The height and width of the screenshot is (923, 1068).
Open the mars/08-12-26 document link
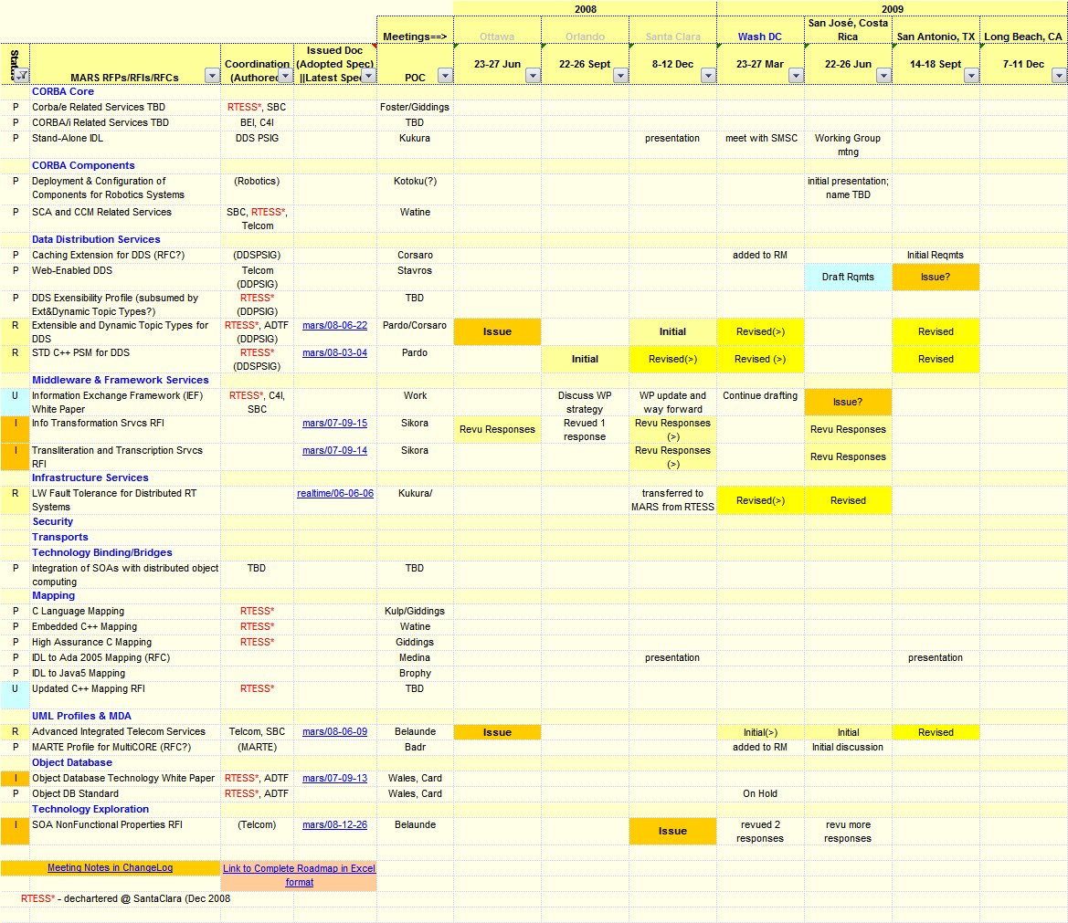point(334,824)
